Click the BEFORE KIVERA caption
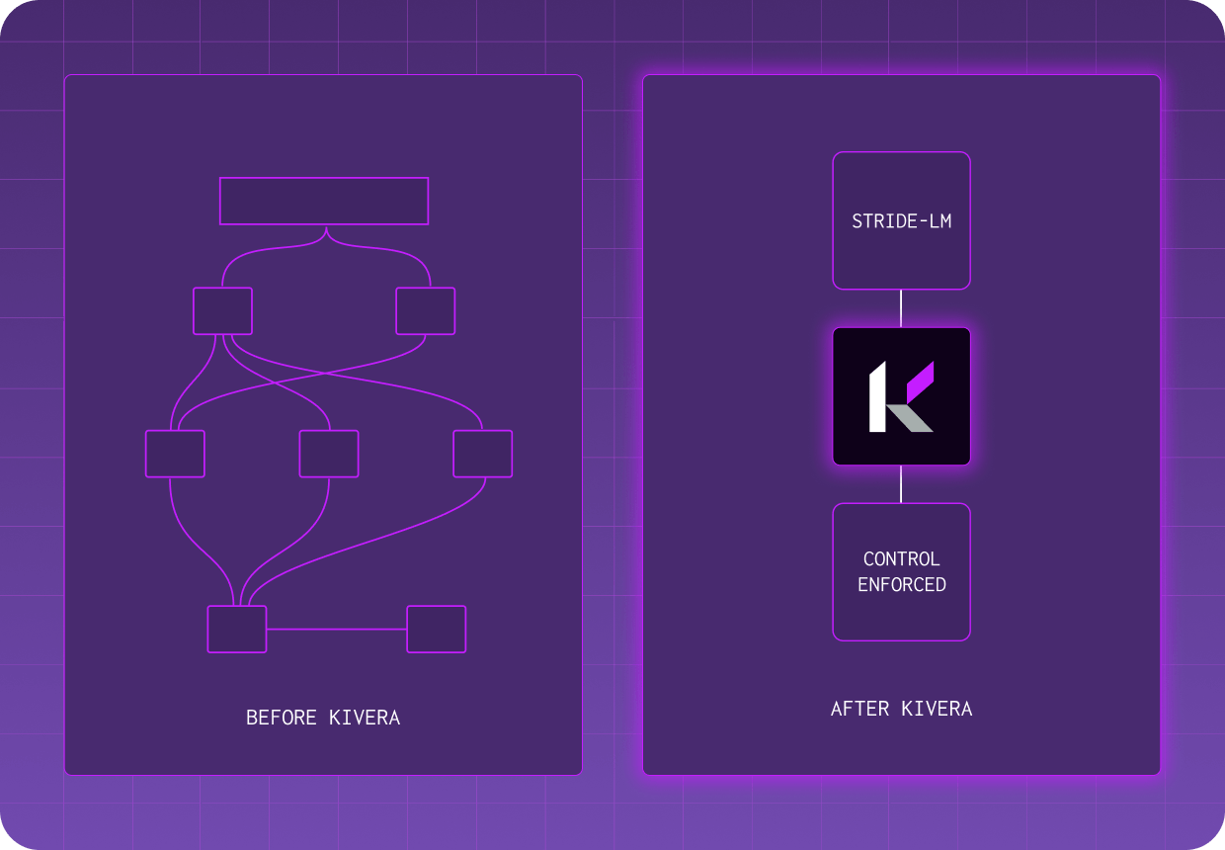 click(x=323, y=718)
